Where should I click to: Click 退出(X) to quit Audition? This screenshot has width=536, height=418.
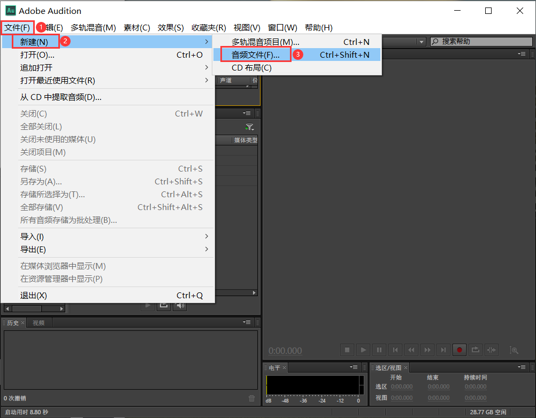[x=108, y=296]
